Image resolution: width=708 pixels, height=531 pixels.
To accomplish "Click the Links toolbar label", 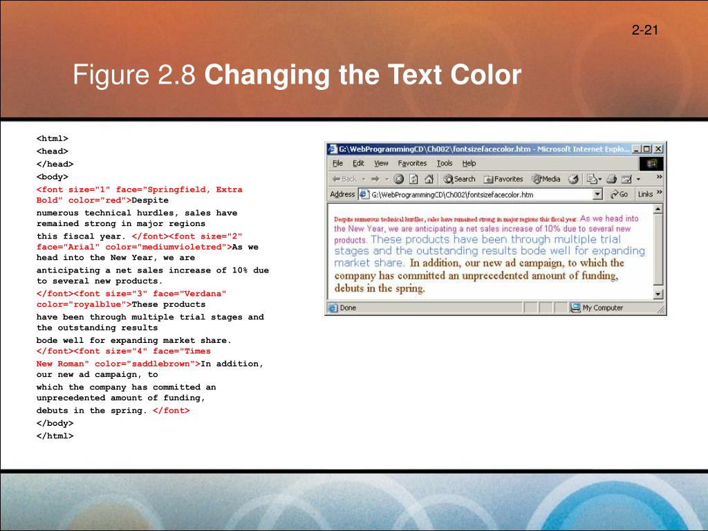I will pos(645,194).
